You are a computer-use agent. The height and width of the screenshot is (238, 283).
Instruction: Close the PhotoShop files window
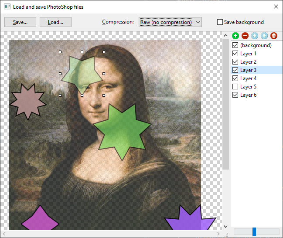pos(276,7)
